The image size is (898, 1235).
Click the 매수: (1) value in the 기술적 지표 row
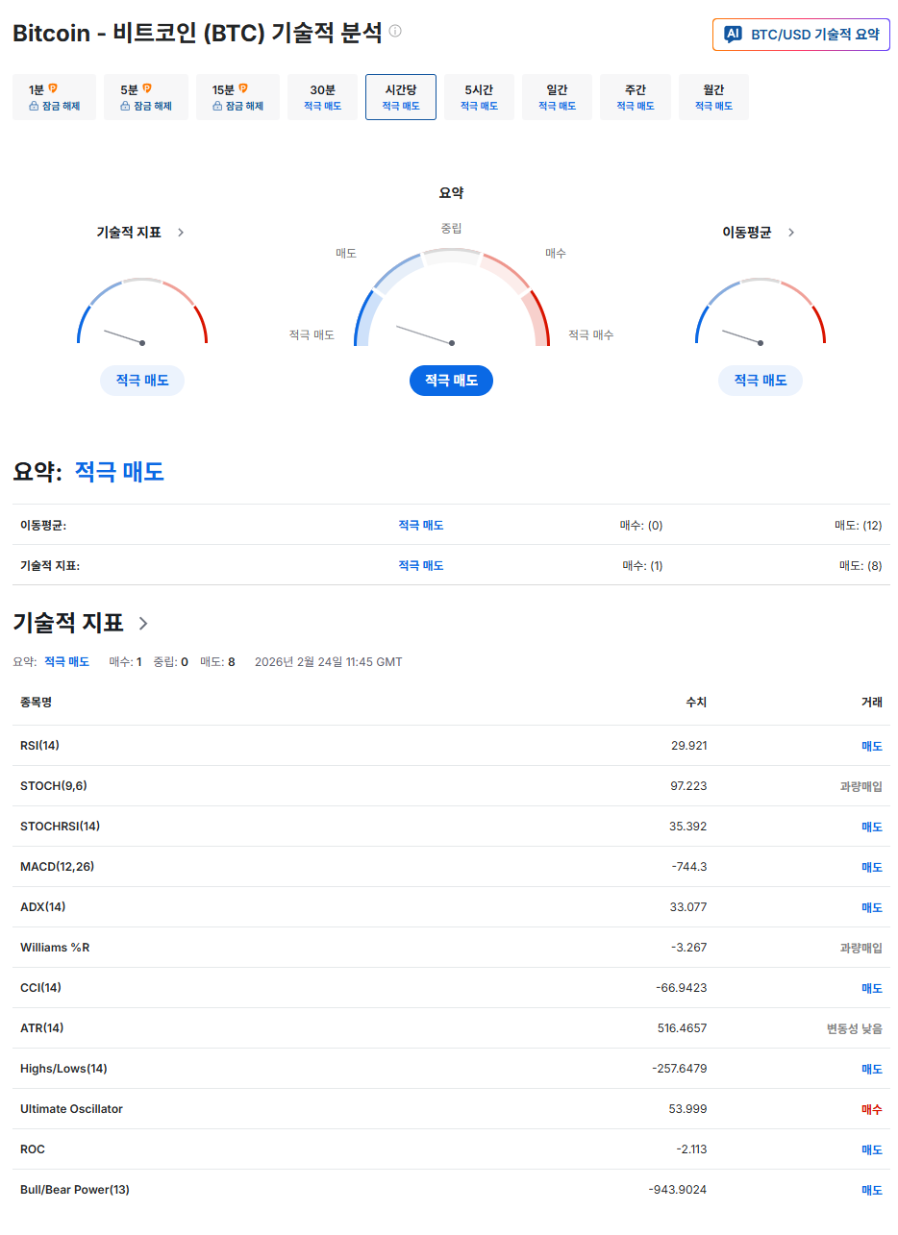click(642, 566)
